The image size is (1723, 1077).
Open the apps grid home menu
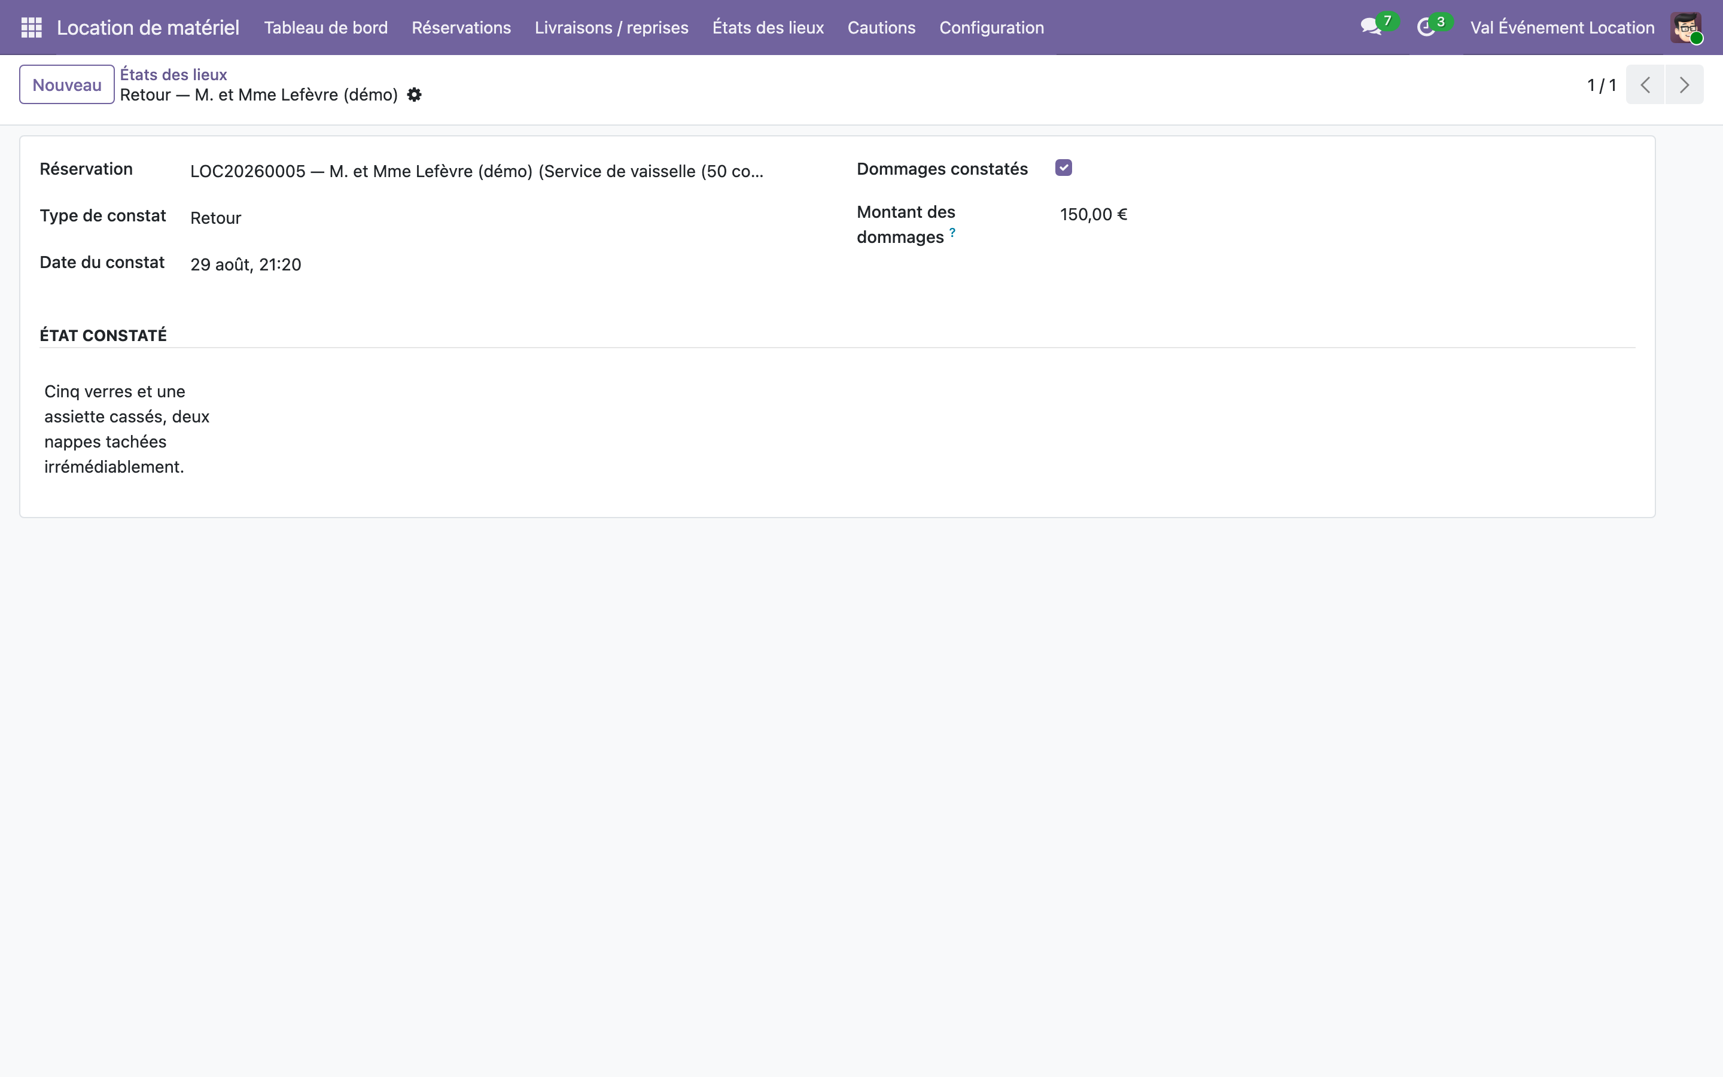click(x=31, y=28)
